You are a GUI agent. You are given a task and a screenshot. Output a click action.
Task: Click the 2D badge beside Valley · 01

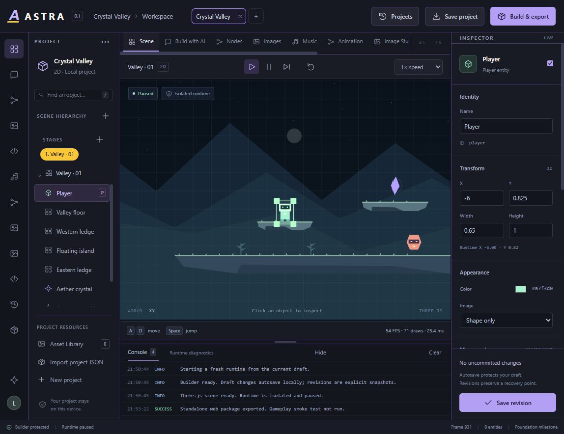[163, 66]
